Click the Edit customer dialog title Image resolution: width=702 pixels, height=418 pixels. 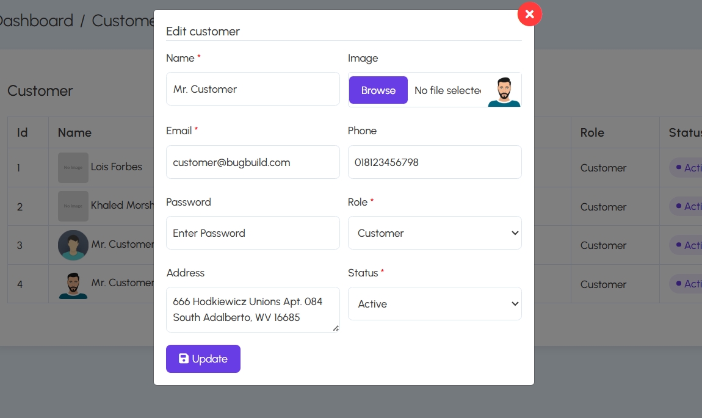coord(203,31)
